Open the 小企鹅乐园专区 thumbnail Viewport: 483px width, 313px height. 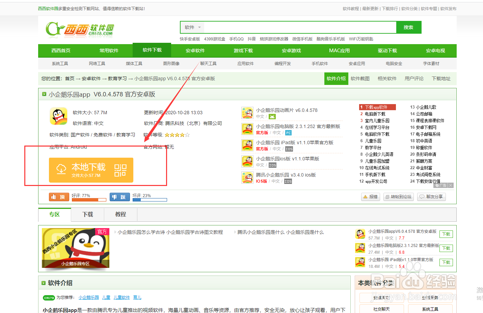(76, 248)
